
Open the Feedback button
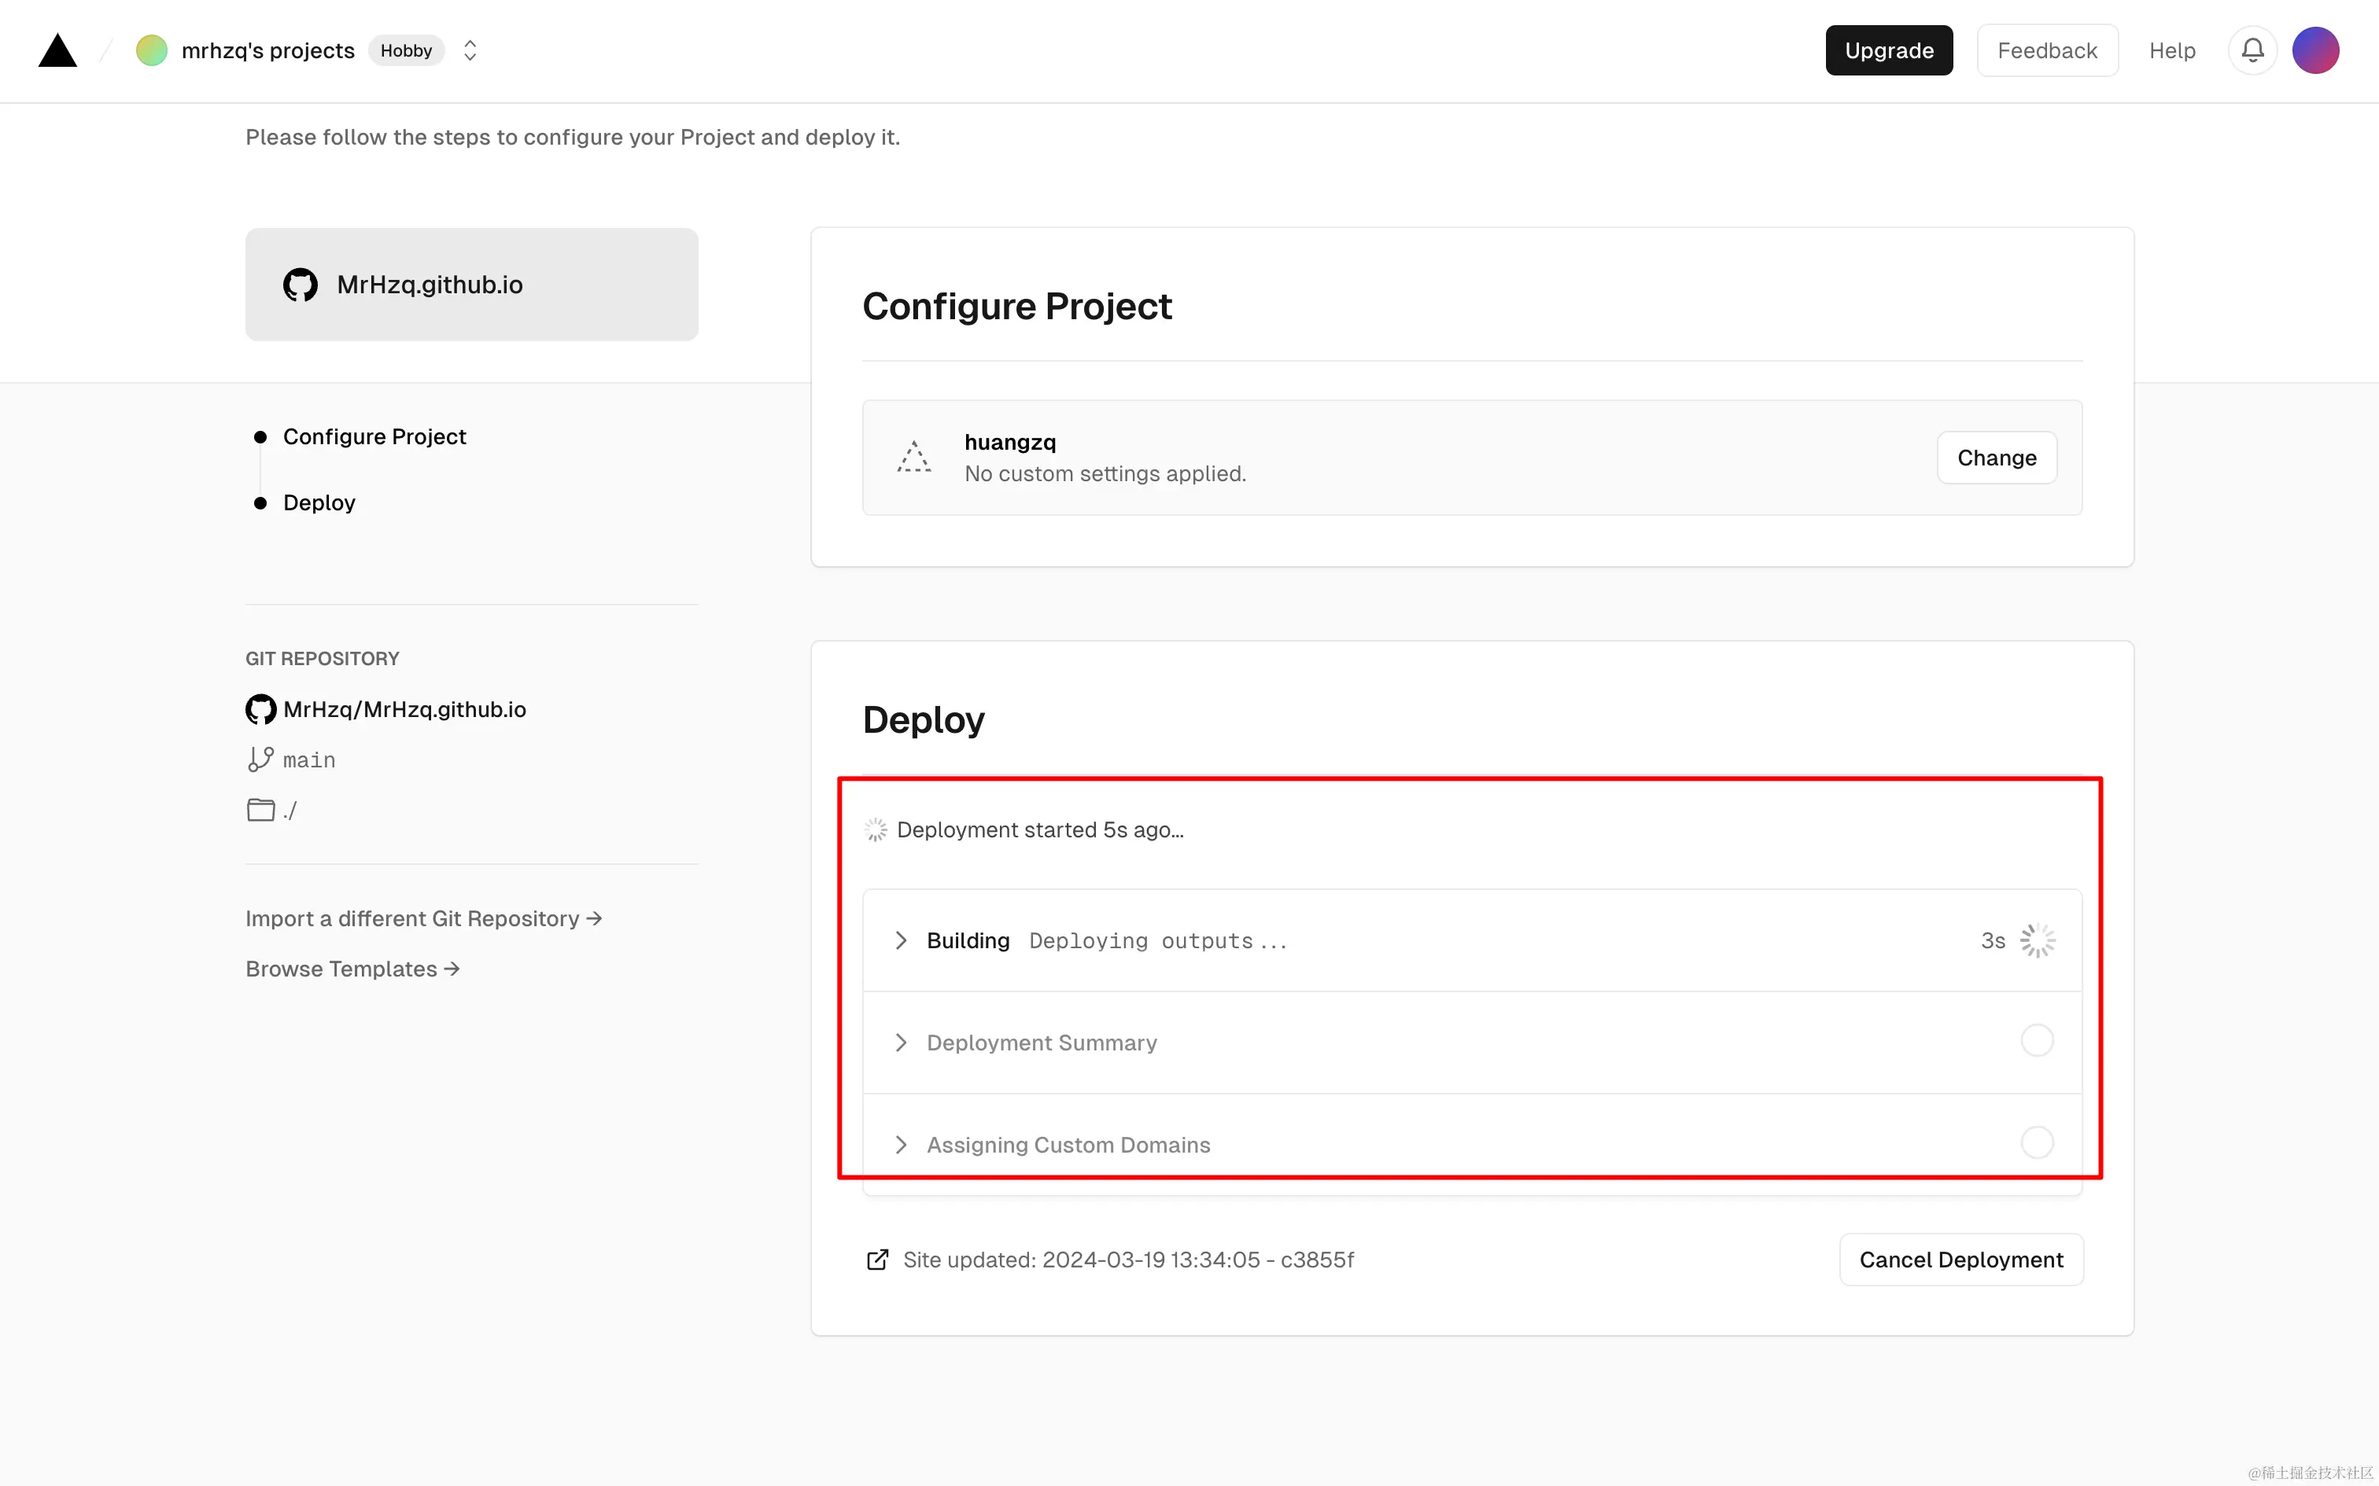coord(2047,50)
